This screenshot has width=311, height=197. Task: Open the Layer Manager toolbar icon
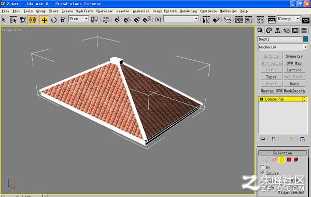228,20
